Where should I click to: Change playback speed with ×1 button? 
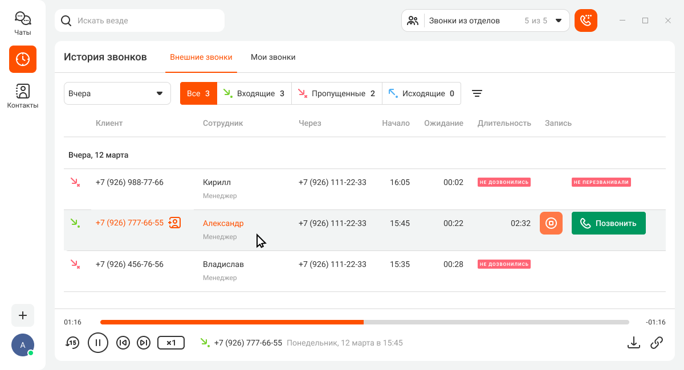[x=171, y=342]
